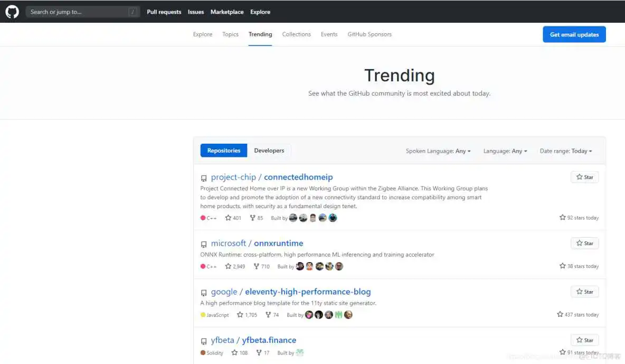The height and width of the screenshot is (364, 625).
Task: Open the 401 stargazers of connectedhomeip
Action: [233, 218]
